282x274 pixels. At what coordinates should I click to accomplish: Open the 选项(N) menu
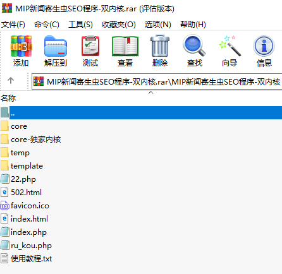click(x=157, y=25)
